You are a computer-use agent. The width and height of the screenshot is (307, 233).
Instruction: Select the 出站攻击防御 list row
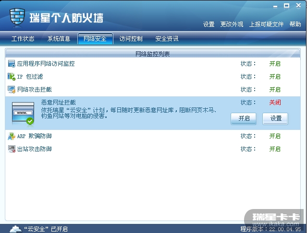153,149
